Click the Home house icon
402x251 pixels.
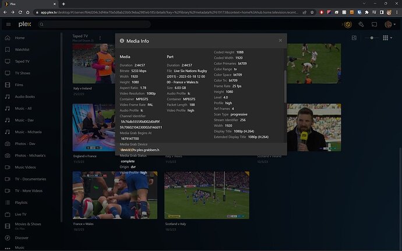point(8,38)
